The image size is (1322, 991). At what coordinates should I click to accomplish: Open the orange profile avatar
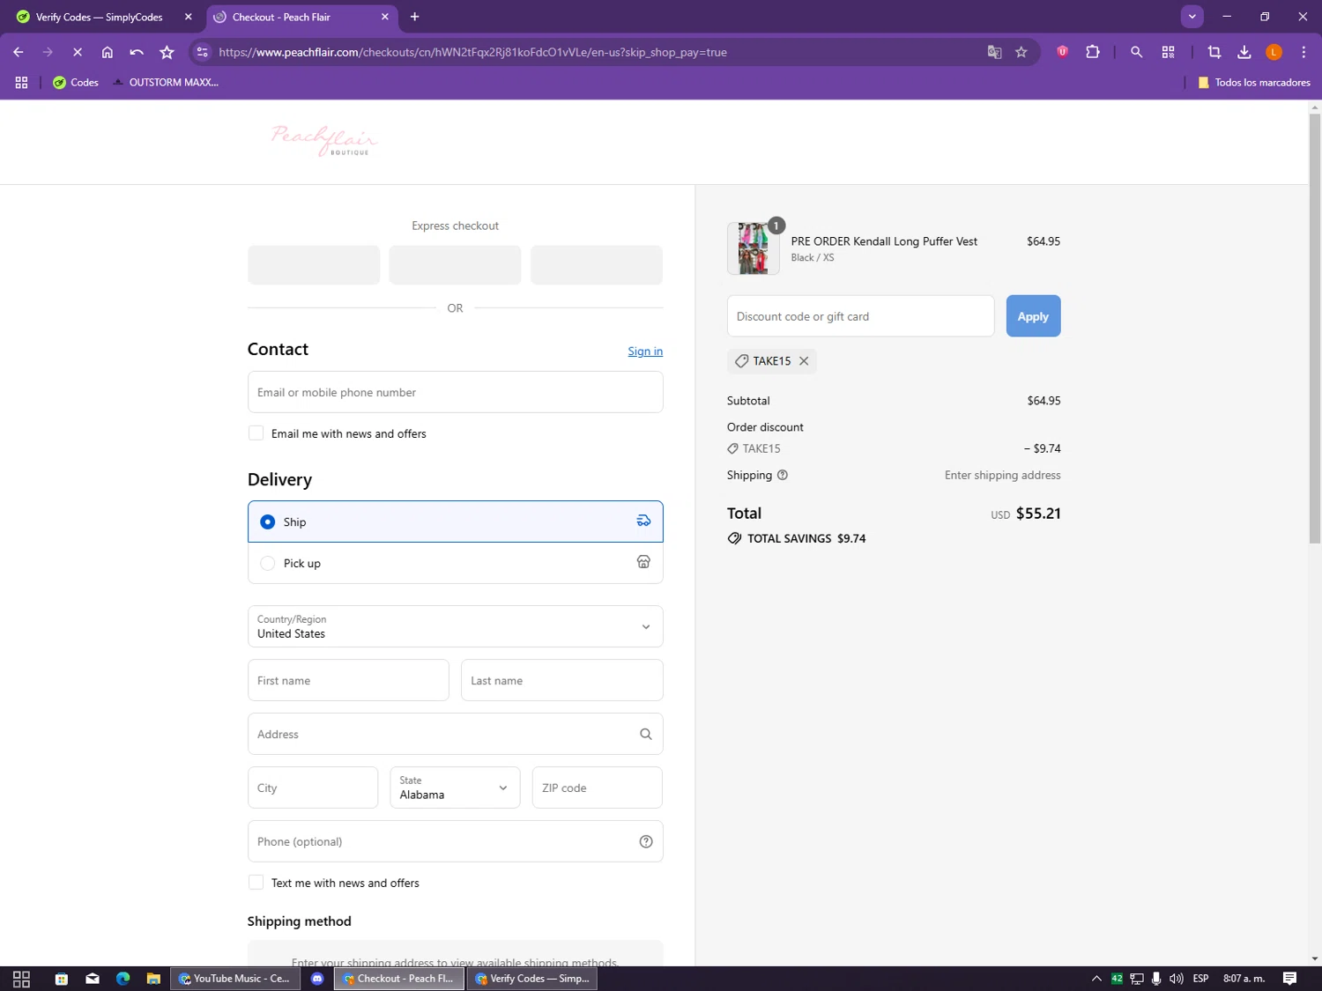(x=1274, y=52)
